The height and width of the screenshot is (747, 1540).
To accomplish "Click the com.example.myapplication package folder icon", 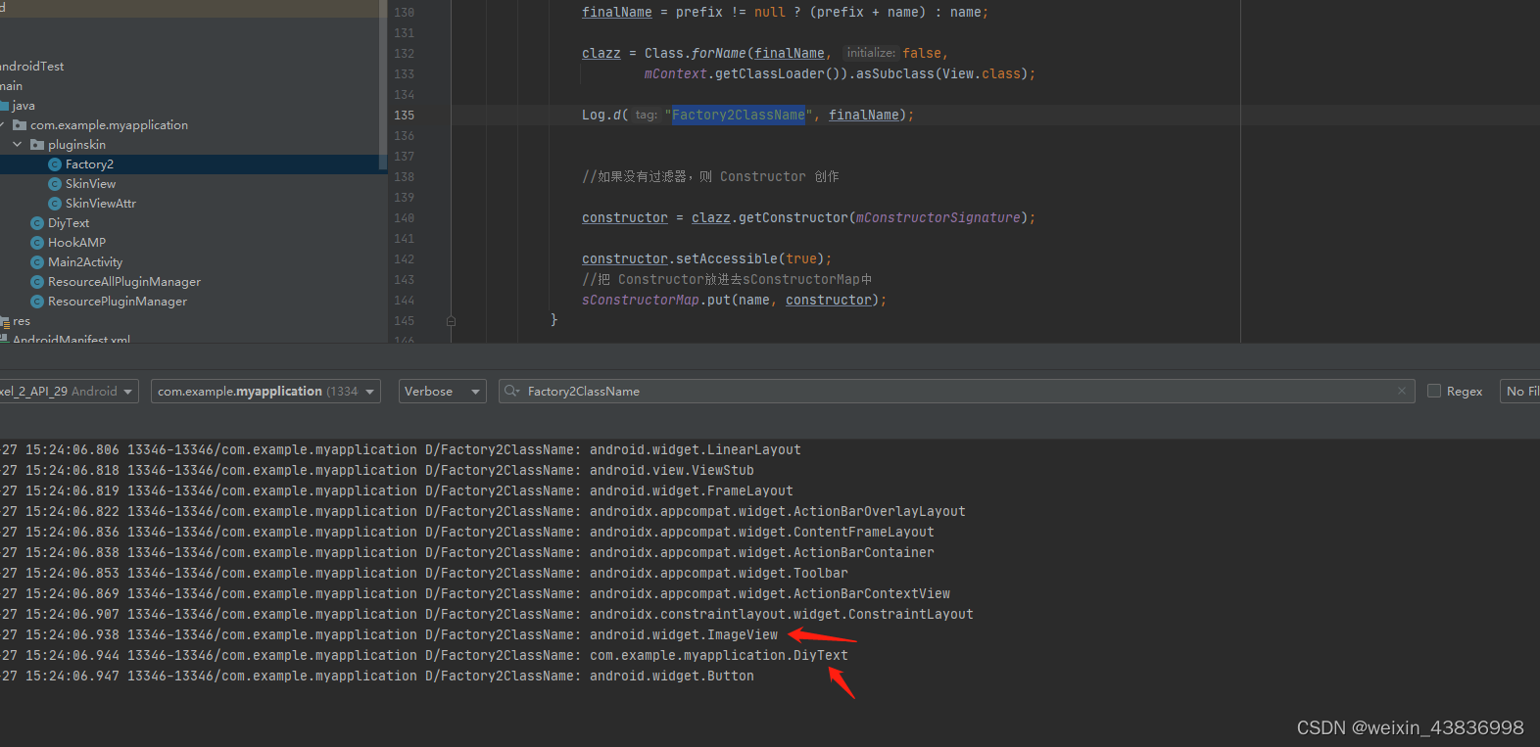I will (x=20, y=125).
